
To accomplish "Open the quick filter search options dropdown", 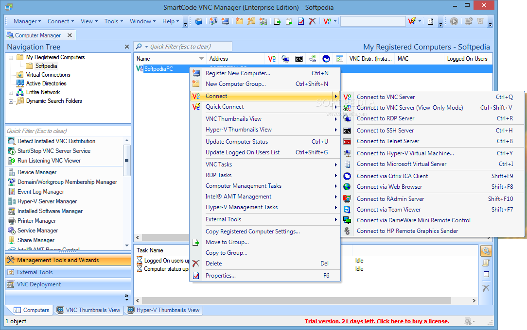I will 146,47.
